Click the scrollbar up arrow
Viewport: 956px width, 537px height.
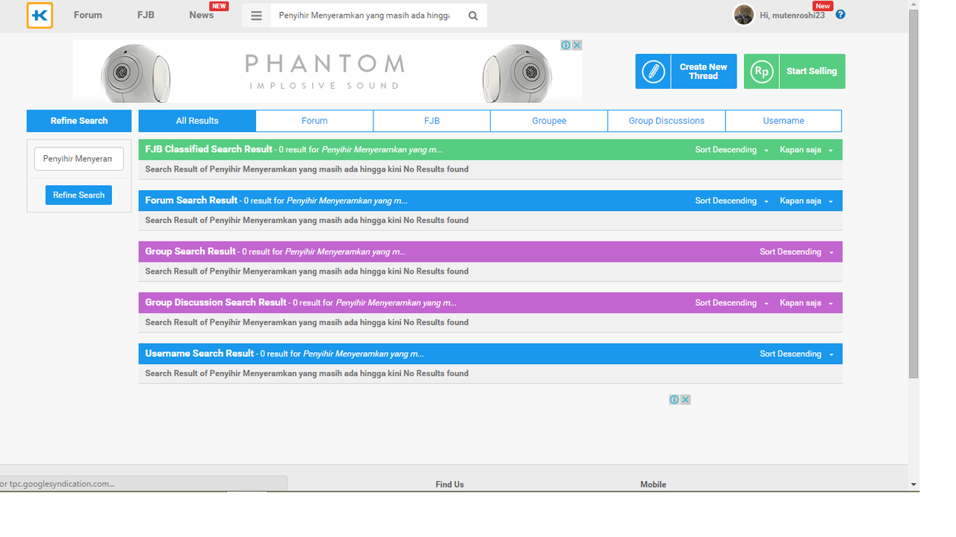(x=913, y=4)
